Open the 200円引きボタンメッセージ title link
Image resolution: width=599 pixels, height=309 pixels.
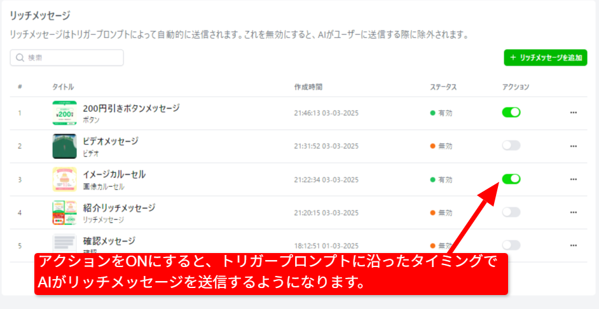131,108
